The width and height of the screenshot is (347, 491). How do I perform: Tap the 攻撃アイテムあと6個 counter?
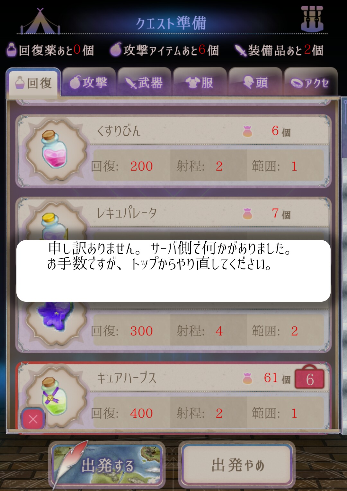click(165, 50)
